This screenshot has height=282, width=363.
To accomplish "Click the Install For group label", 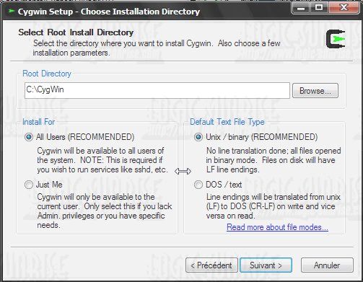I will pyautogui.click(x=38, y=122).
